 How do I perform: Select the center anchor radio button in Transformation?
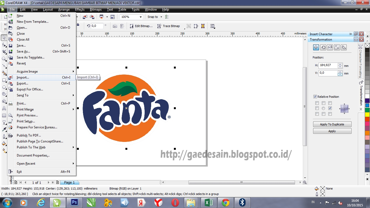click(x=323, y=108)
